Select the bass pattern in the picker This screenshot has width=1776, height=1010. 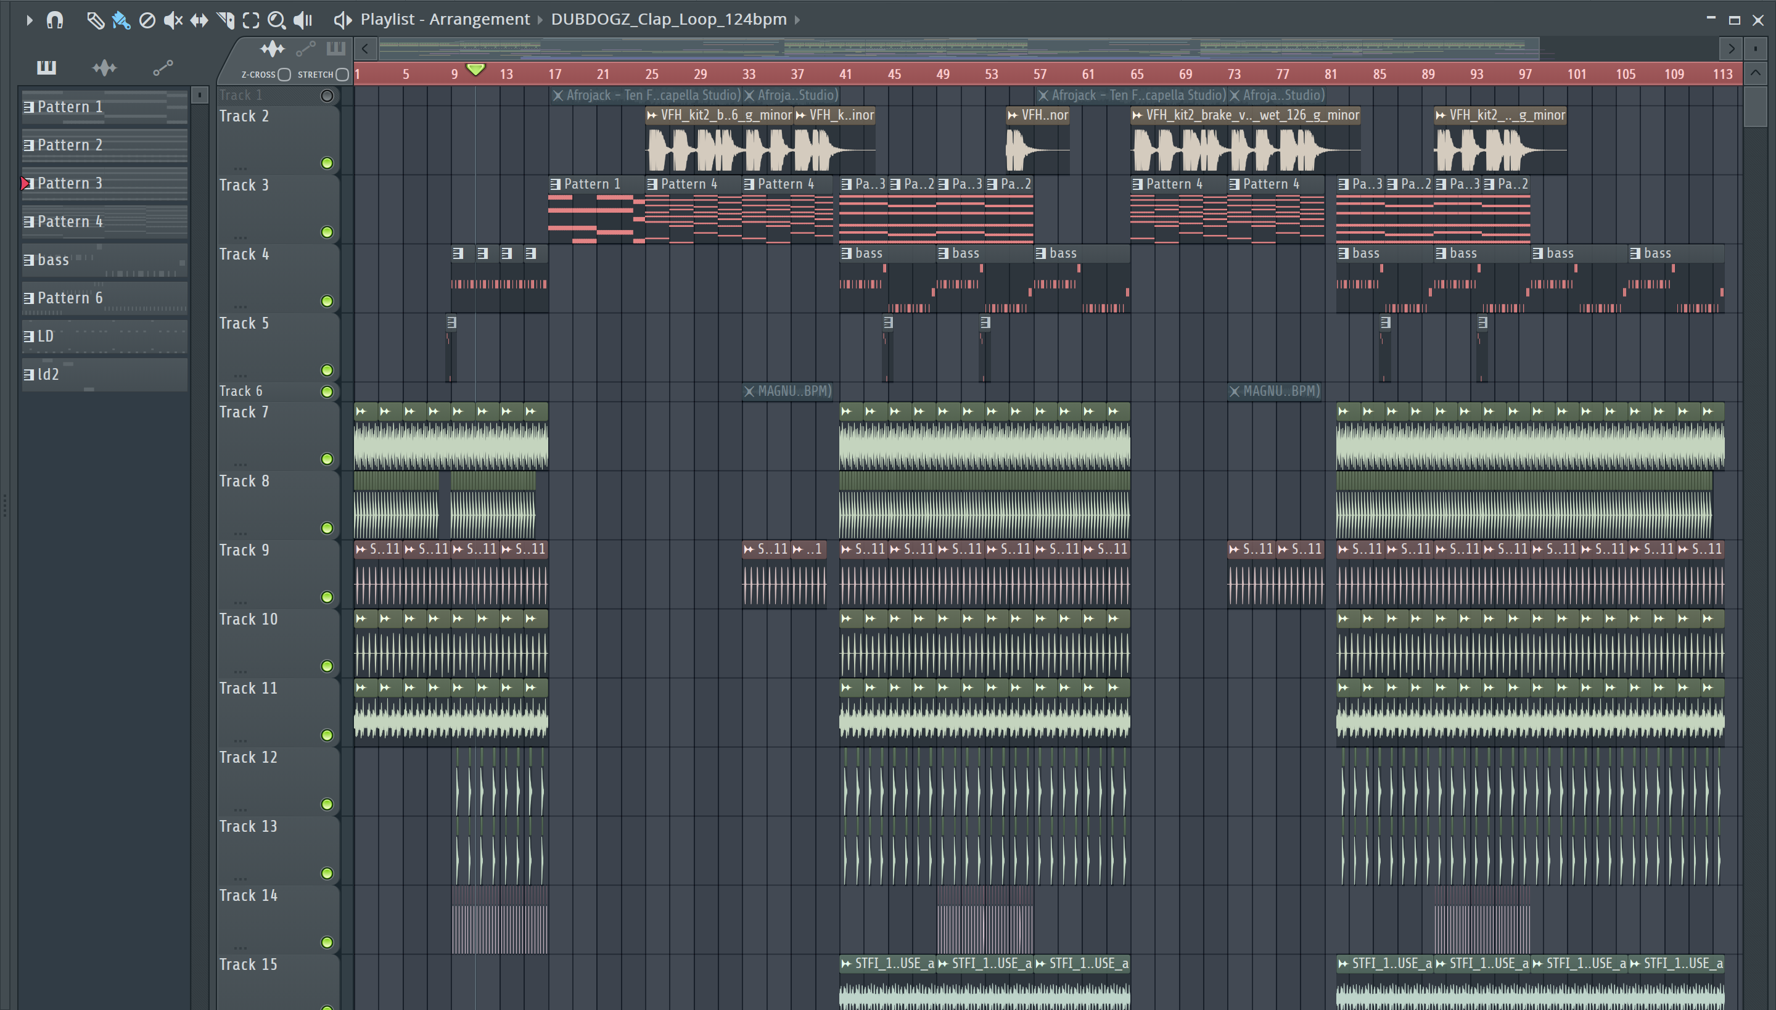[105, 260]
